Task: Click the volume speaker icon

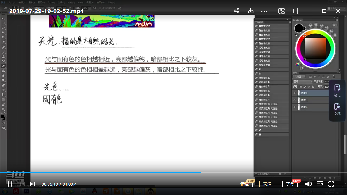Action: pyautogui.click(x=309, y=184)
